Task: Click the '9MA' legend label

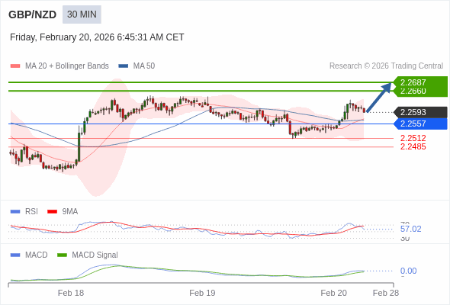Action: click(70, 212)
